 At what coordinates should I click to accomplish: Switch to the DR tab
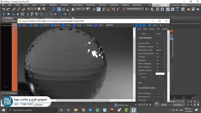(158, 29)
